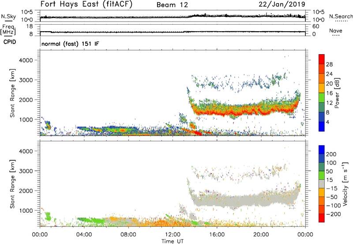
Task: Click the 'Freq. [MHz]' label
Action: (8, 30)
